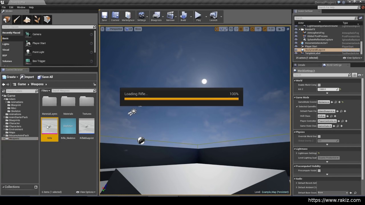This screenshot has width=365, height=205.
Task: Maximize the viewport using the corner icon
Action: (288, 29)
